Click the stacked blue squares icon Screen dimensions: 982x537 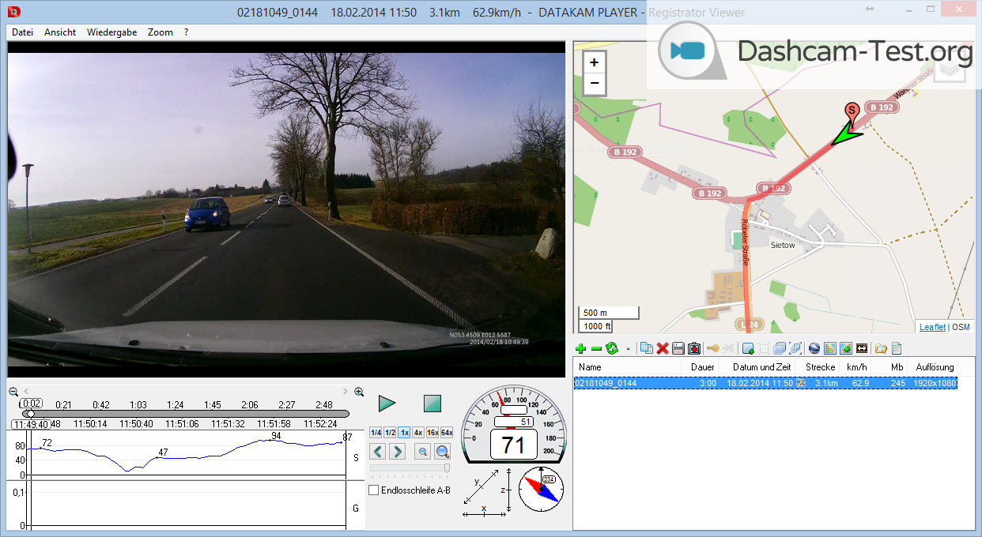tap(780, 348)
